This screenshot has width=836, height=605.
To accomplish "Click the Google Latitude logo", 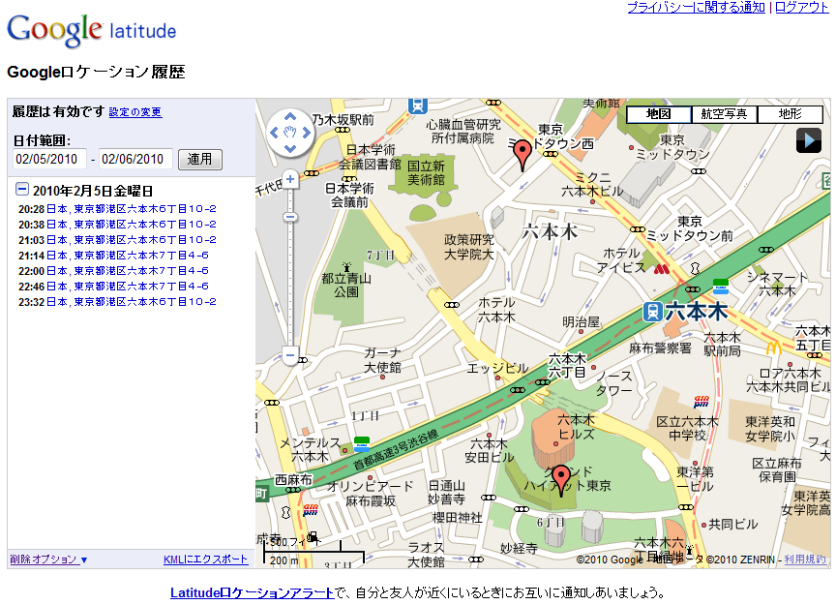I will coord(91,30).
